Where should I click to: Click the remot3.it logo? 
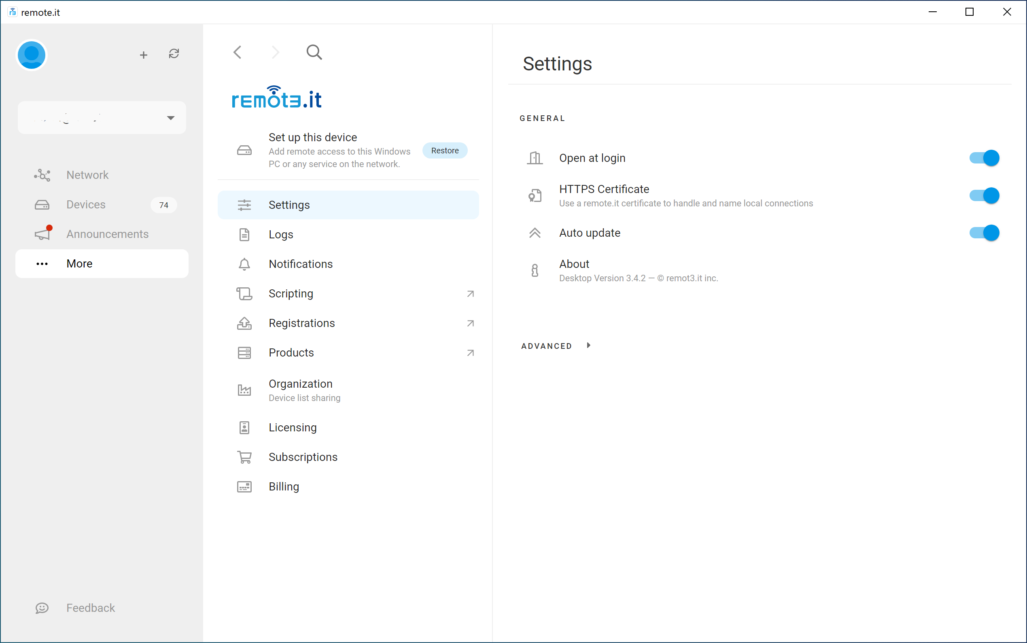pyautogui.click(x=276, y=98)
